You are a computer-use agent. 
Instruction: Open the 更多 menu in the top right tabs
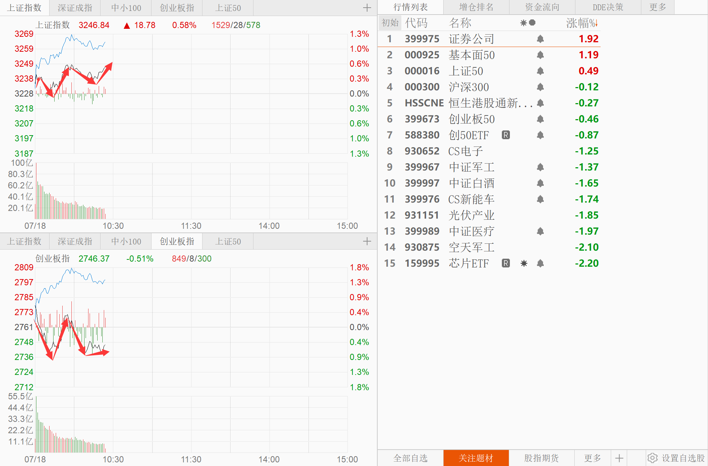pos(658,7)
